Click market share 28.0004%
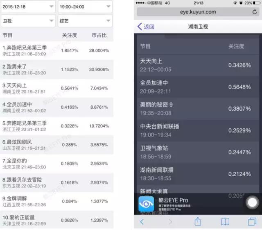Viewport: 262px width, 230px height. tap(99, 50)
